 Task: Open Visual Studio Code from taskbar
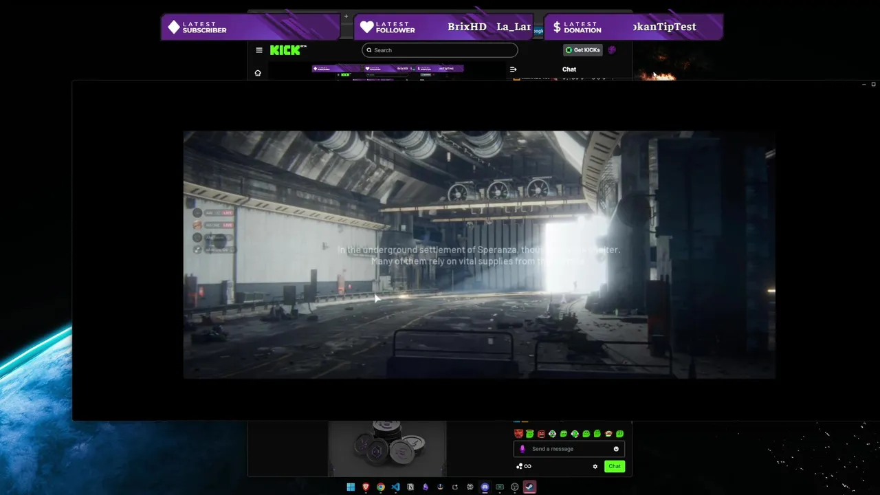tap(395, 487)
